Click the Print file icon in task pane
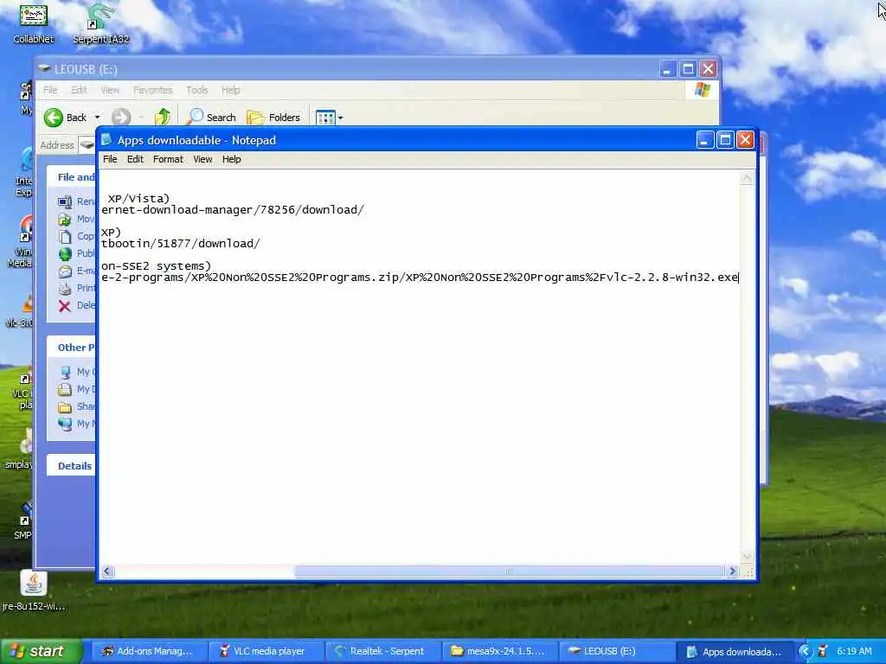886x664 pixels. (65, 288)
